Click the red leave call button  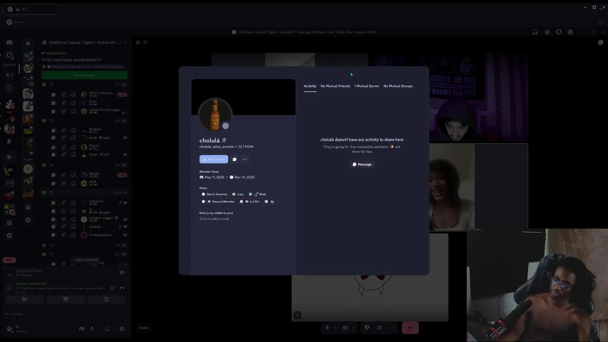point(410,328)
